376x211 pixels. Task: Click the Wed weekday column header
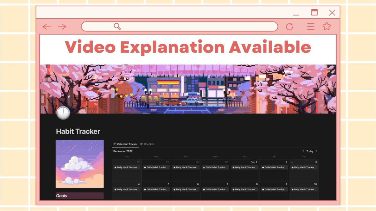point(215,157)
